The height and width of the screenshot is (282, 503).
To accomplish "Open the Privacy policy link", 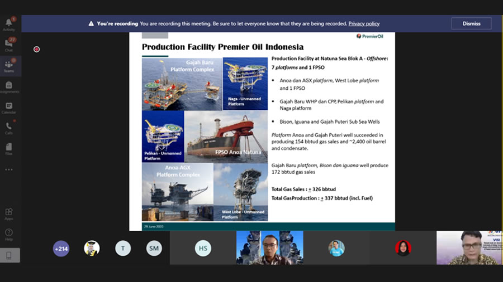I will [x=364, y=23].
